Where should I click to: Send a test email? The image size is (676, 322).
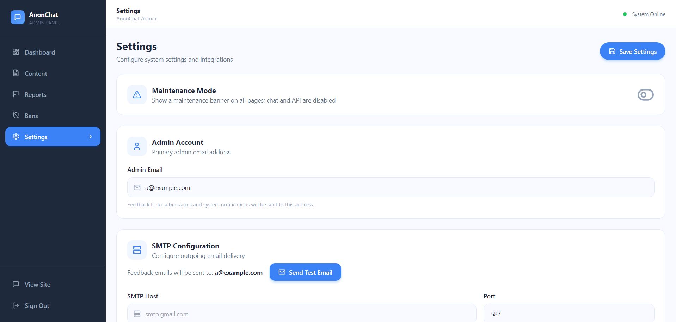pyautogui.click(x=305, y=272)
